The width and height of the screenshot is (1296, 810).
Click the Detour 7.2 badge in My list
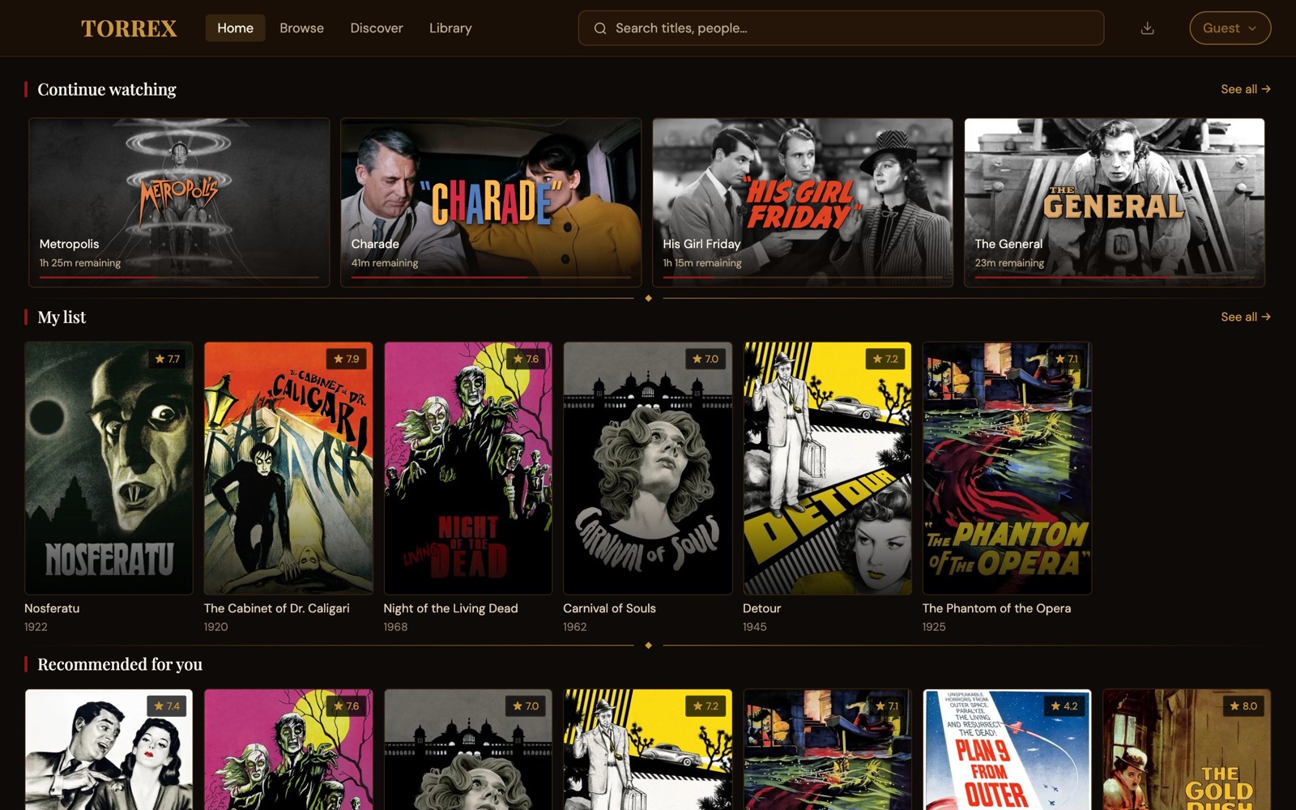coord(885,359)
